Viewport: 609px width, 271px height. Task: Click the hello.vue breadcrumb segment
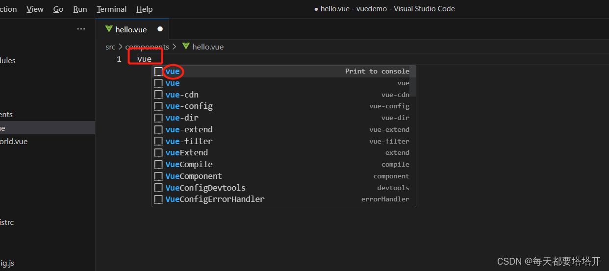point(208,47)
